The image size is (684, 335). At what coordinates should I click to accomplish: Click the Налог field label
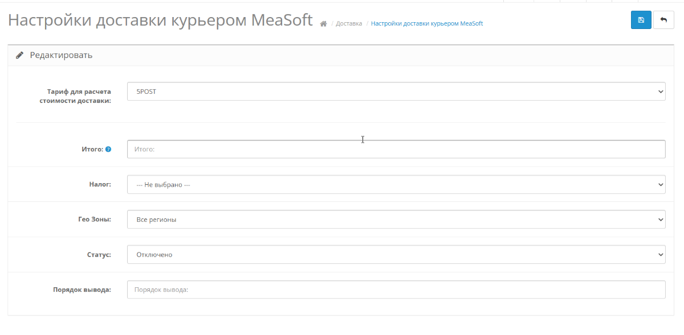click(x=100, y=184)
